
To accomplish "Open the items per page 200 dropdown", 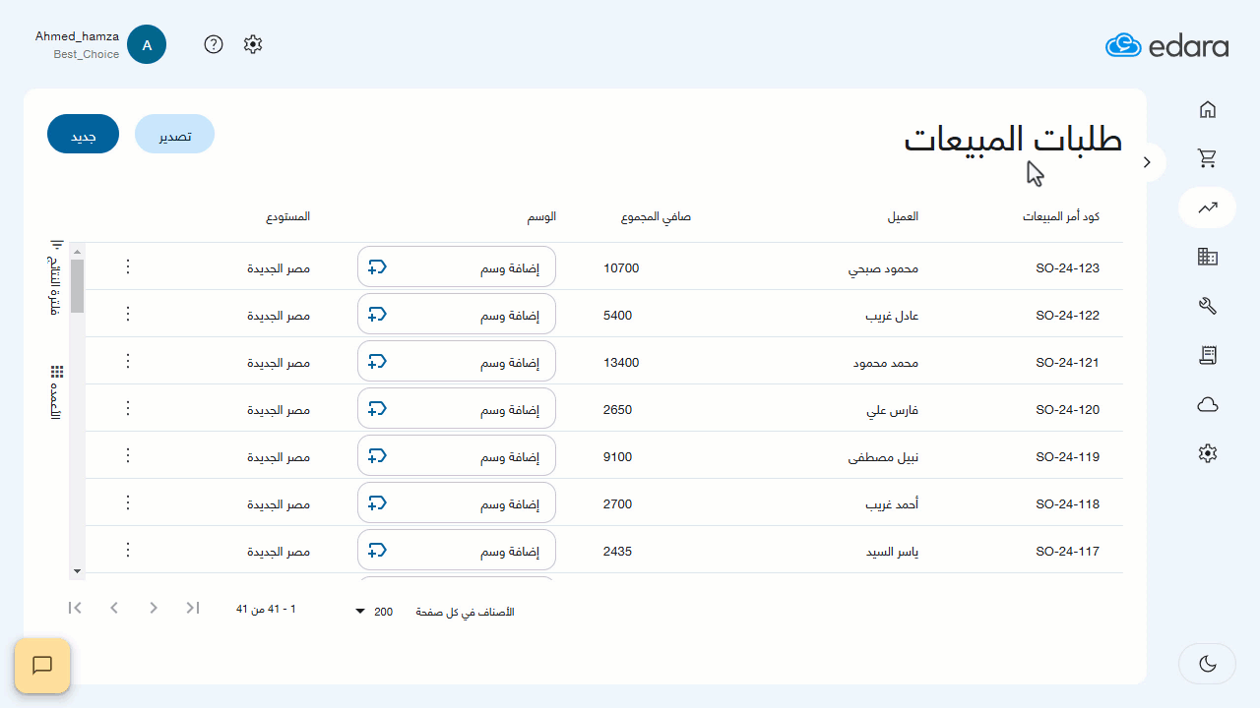I will [376, 612].
